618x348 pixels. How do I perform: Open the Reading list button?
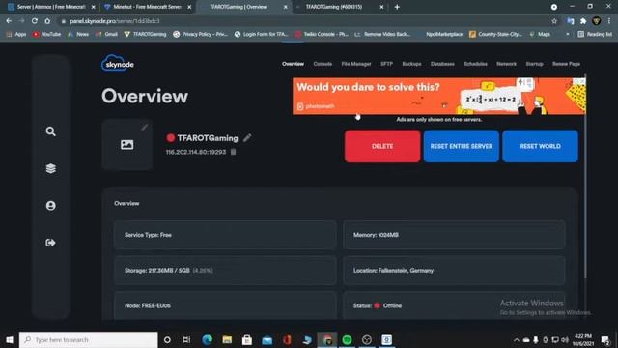595,35
